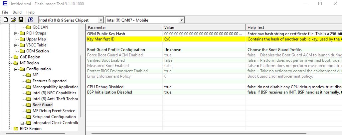Click the Save floppy disk icon

(x=21, y=20)
